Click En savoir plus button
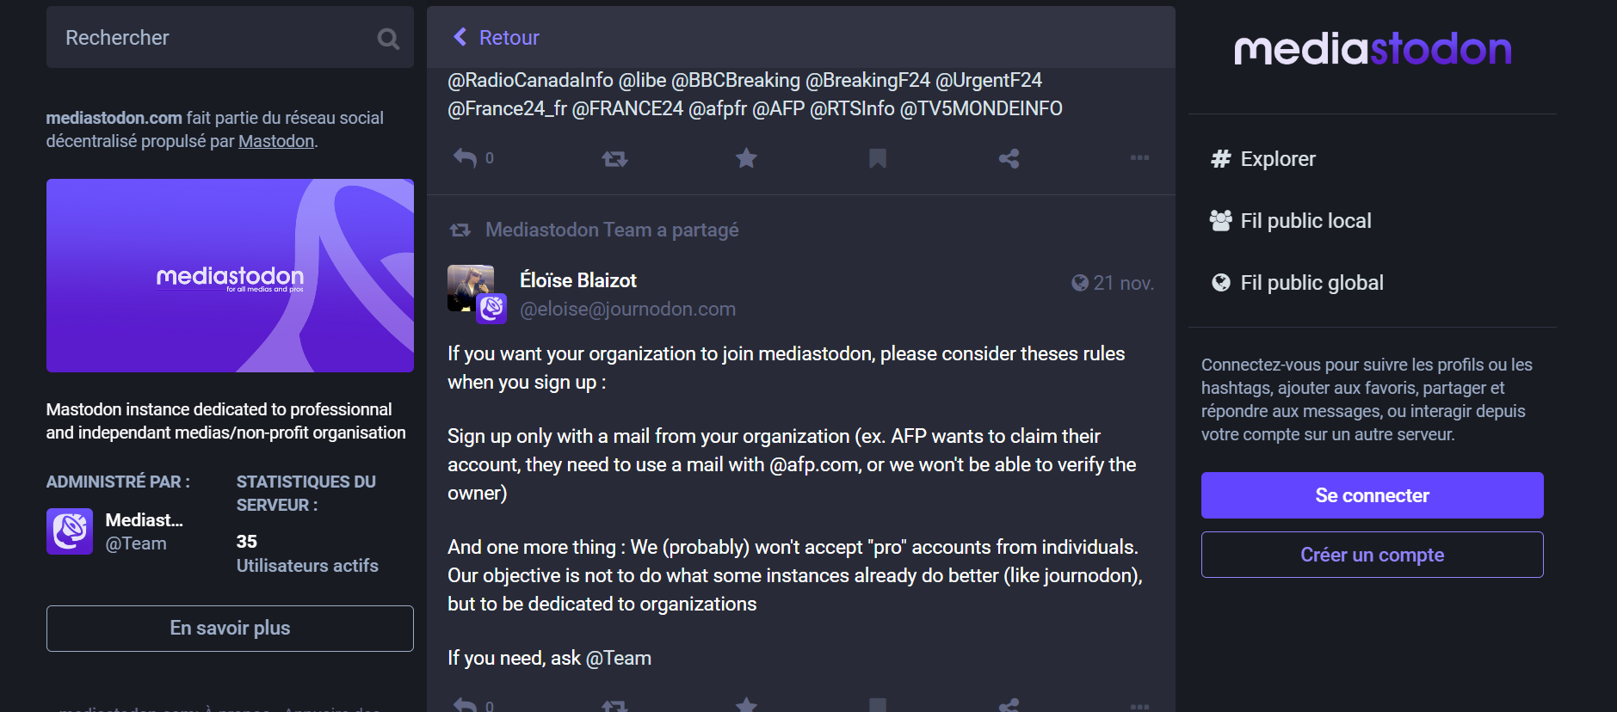The height and width of the screenshot is (712, 1617). 230,629
